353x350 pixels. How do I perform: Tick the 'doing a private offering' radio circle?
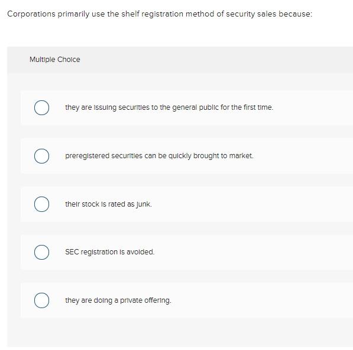(41, 300)
